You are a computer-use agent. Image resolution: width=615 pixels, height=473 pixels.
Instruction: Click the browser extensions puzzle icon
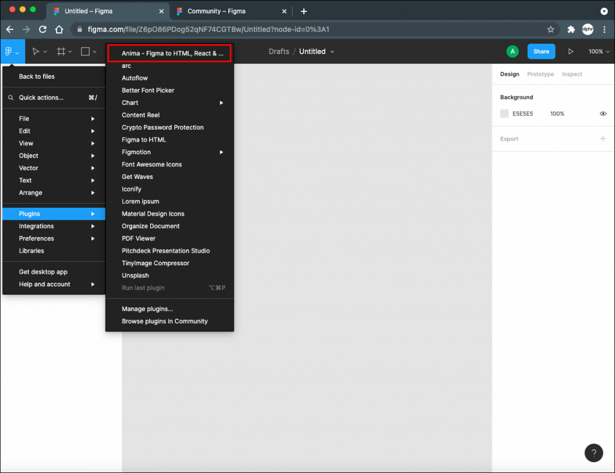(x=570, y=29)
